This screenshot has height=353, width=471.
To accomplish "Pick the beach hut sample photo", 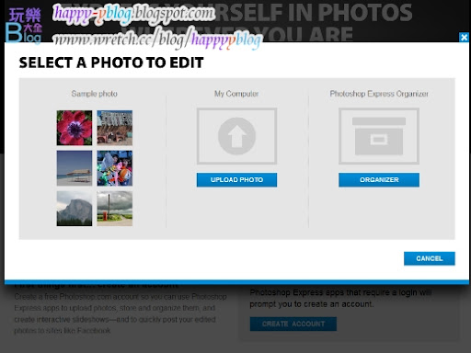I will click(x=75, y=168).
